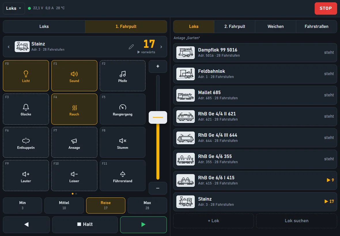340x236 pixels.
Task: Ring the F3 Glocke bell
Action: (x=26, y=109)
